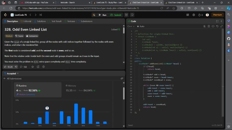Click the description panel vertical scrollbar
Viewport: 232px width, 130px height.
coord(124,31)
